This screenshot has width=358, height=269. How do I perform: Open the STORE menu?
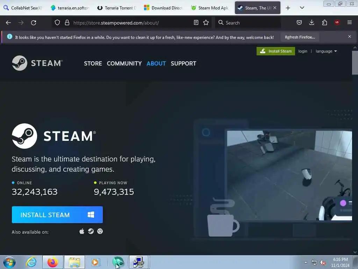(x=93, y=63)
